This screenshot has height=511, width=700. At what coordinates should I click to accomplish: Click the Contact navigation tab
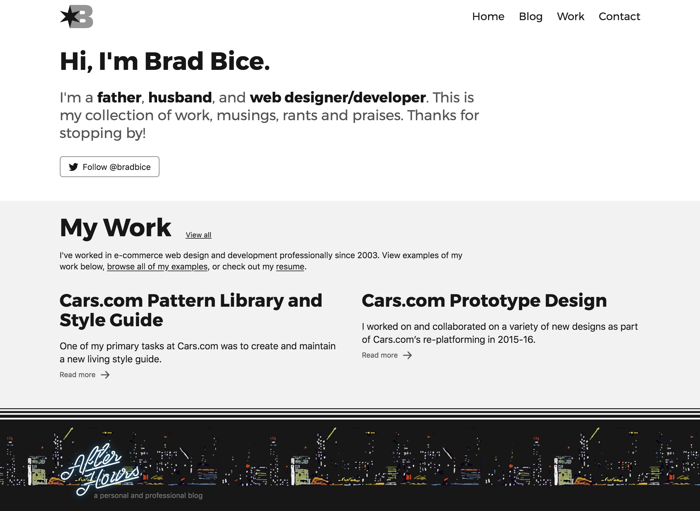pyautogui.click(x=619, y=16)
